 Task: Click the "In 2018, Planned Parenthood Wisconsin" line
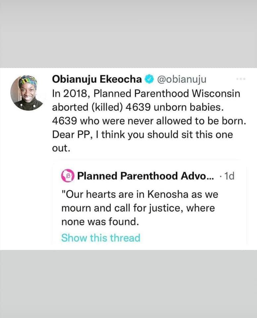point(146,93)
